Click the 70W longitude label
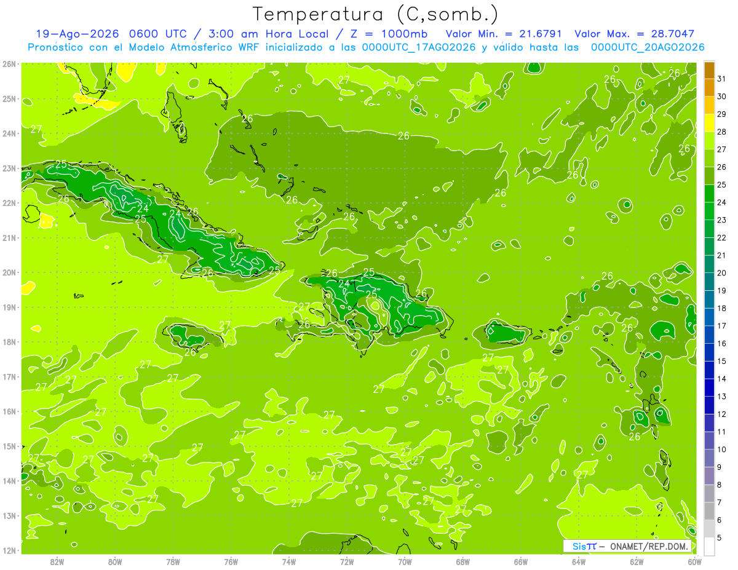The width and height of the screenshot is (738, 570). point(405,561)
